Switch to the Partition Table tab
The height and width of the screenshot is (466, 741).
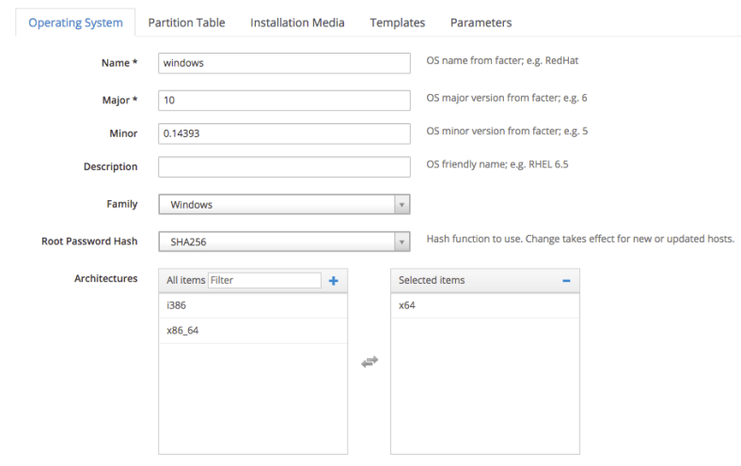[186, 23]
